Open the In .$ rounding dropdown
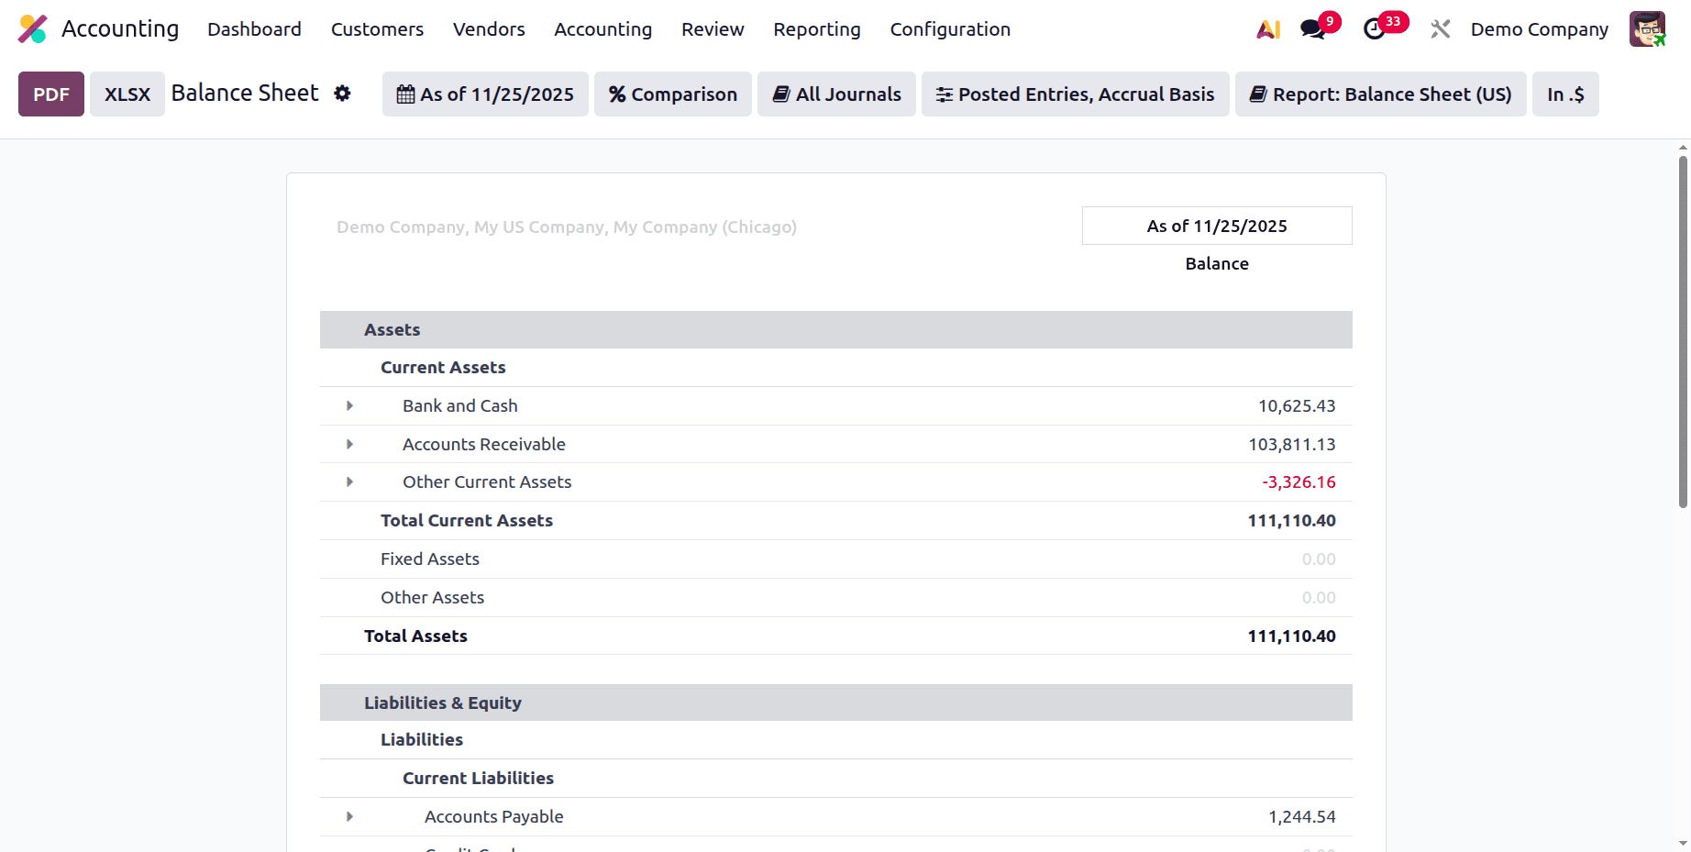The width and height of the screenshot is (1691, 852). [1565, 94]
